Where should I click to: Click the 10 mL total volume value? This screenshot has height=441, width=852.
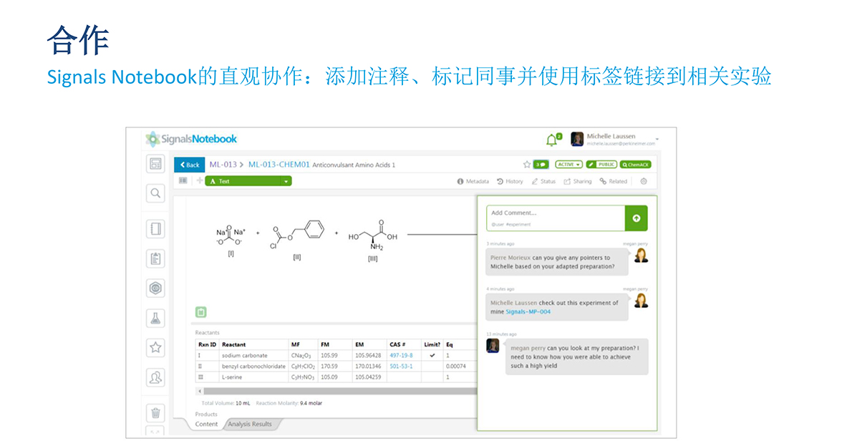(243, 403)
